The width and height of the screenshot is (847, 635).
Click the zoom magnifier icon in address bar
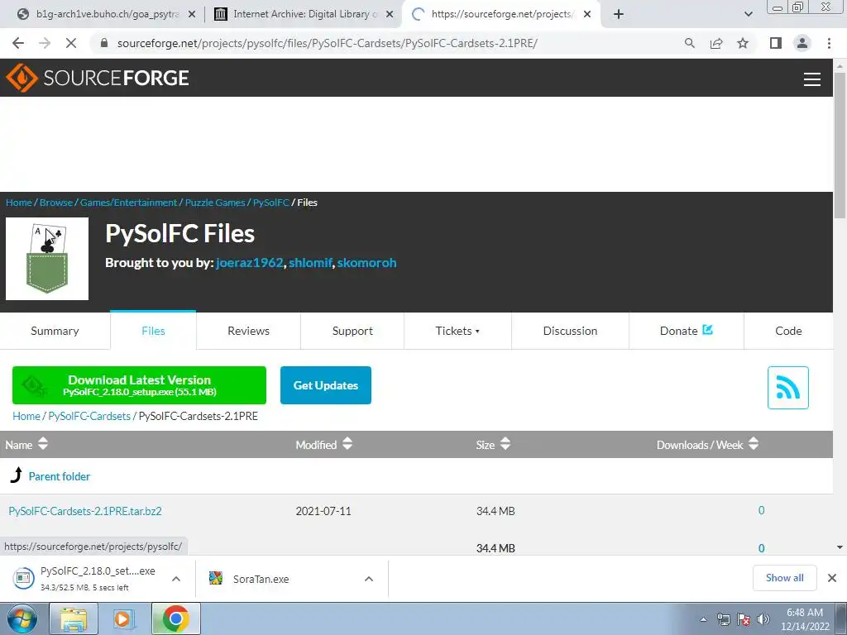pyautogui.click(x=689, y=43)
